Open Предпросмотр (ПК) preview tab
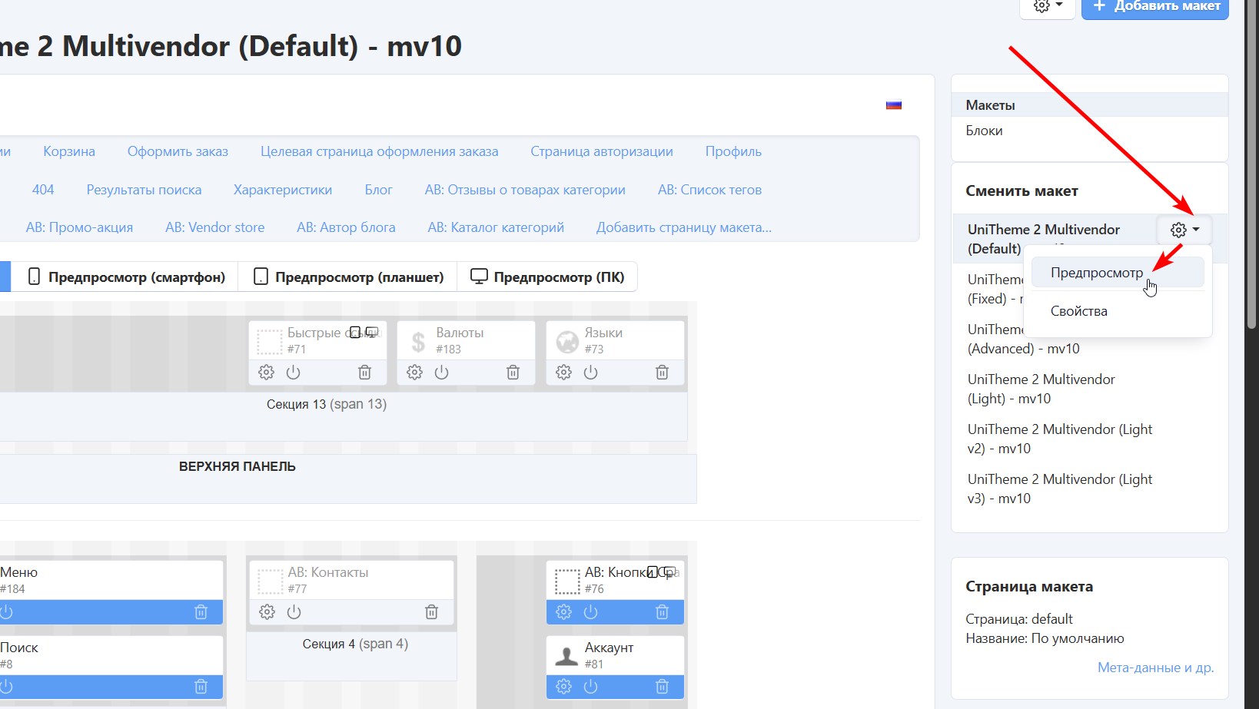 547,277
